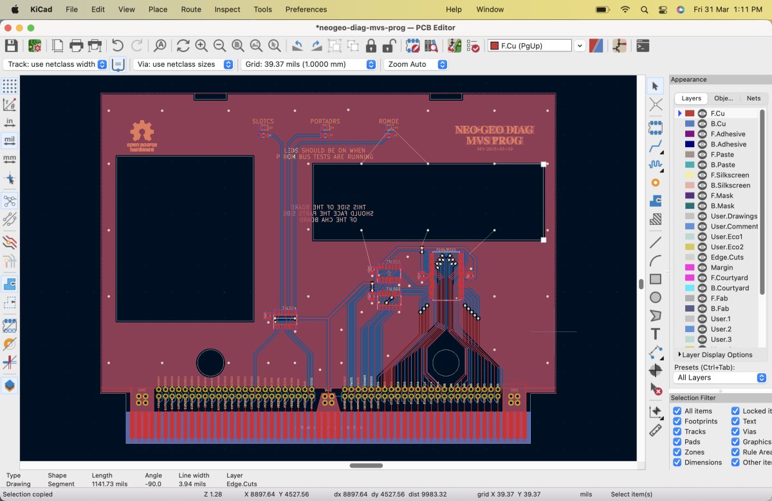Open the All Layers presets dropdown

(x=720, y=378)
